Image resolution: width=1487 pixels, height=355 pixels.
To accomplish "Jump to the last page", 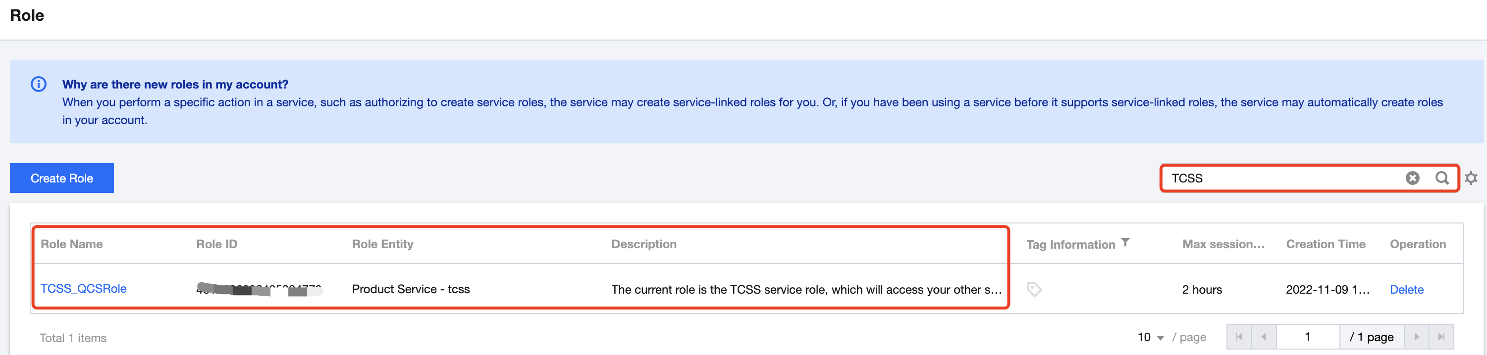I will [x=1441, y=337].
